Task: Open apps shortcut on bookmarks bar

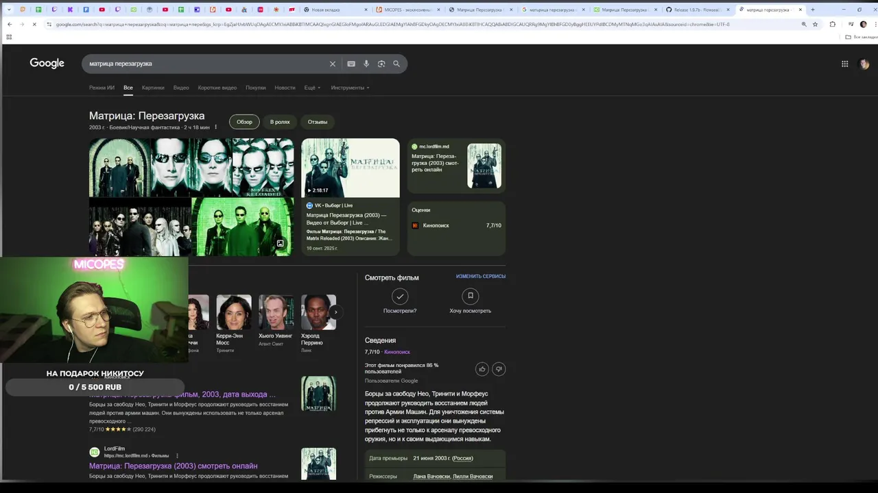Action: (x=8, y=37)
